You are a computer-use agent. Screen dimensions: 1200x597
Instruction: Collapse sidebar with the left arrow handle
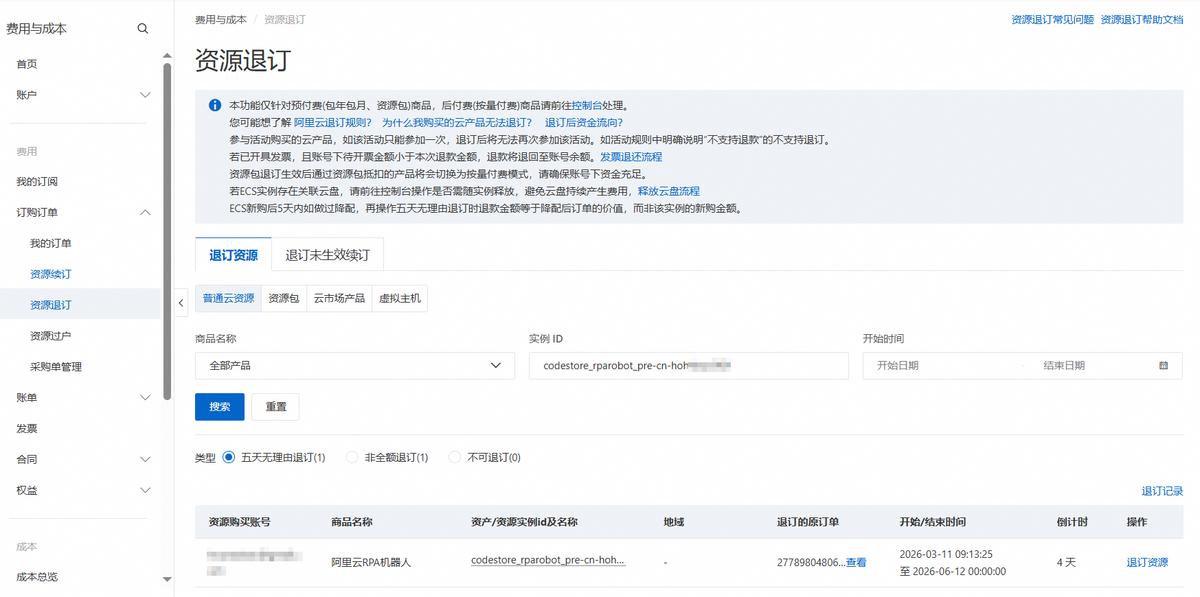tap(181, 303)
